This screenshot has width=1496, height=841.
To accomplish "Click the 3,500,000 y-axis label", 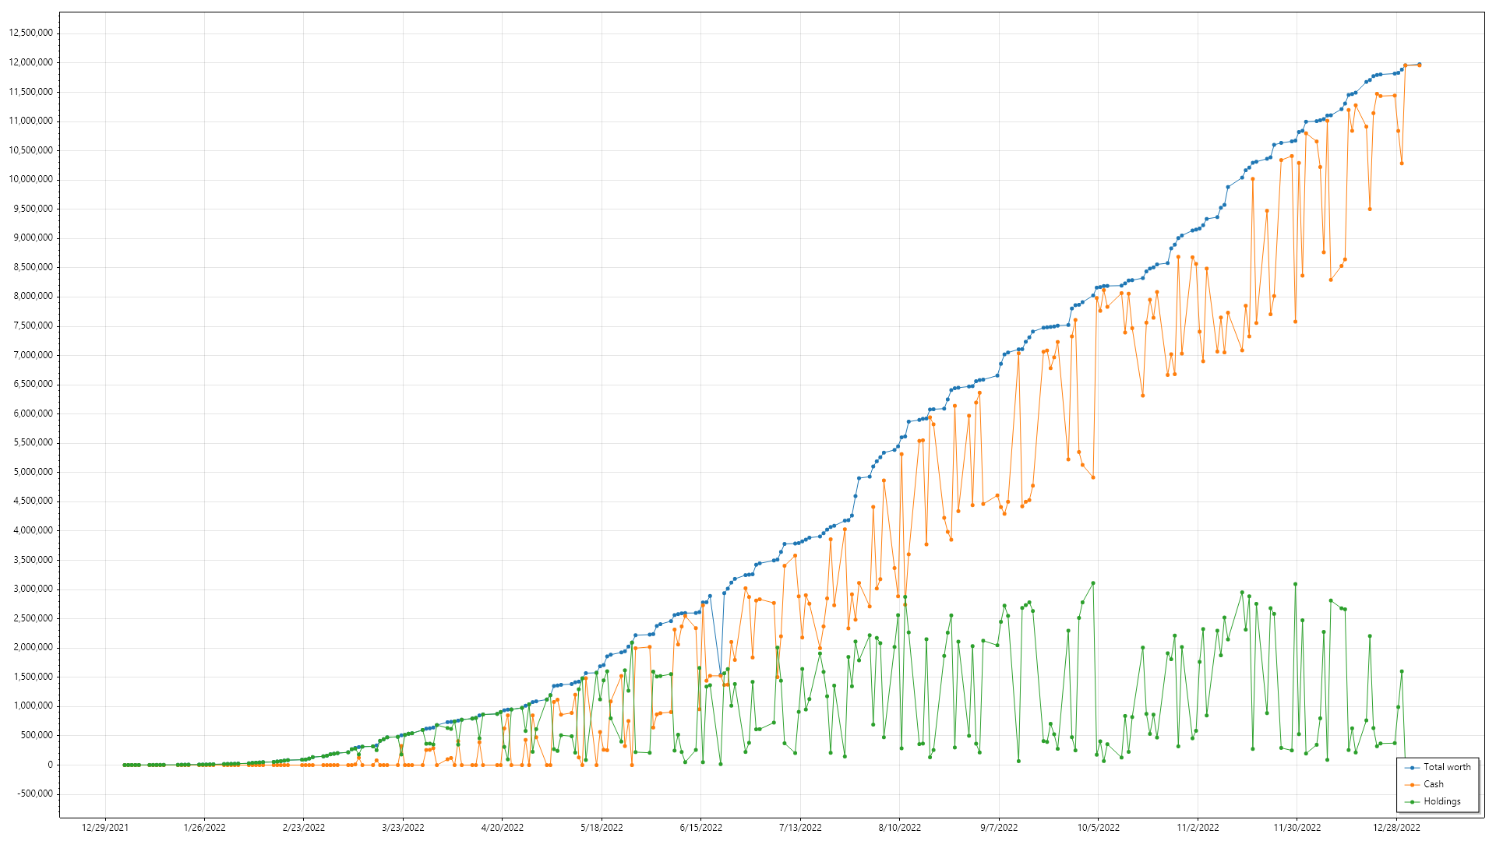I will (x=34, y=560).
